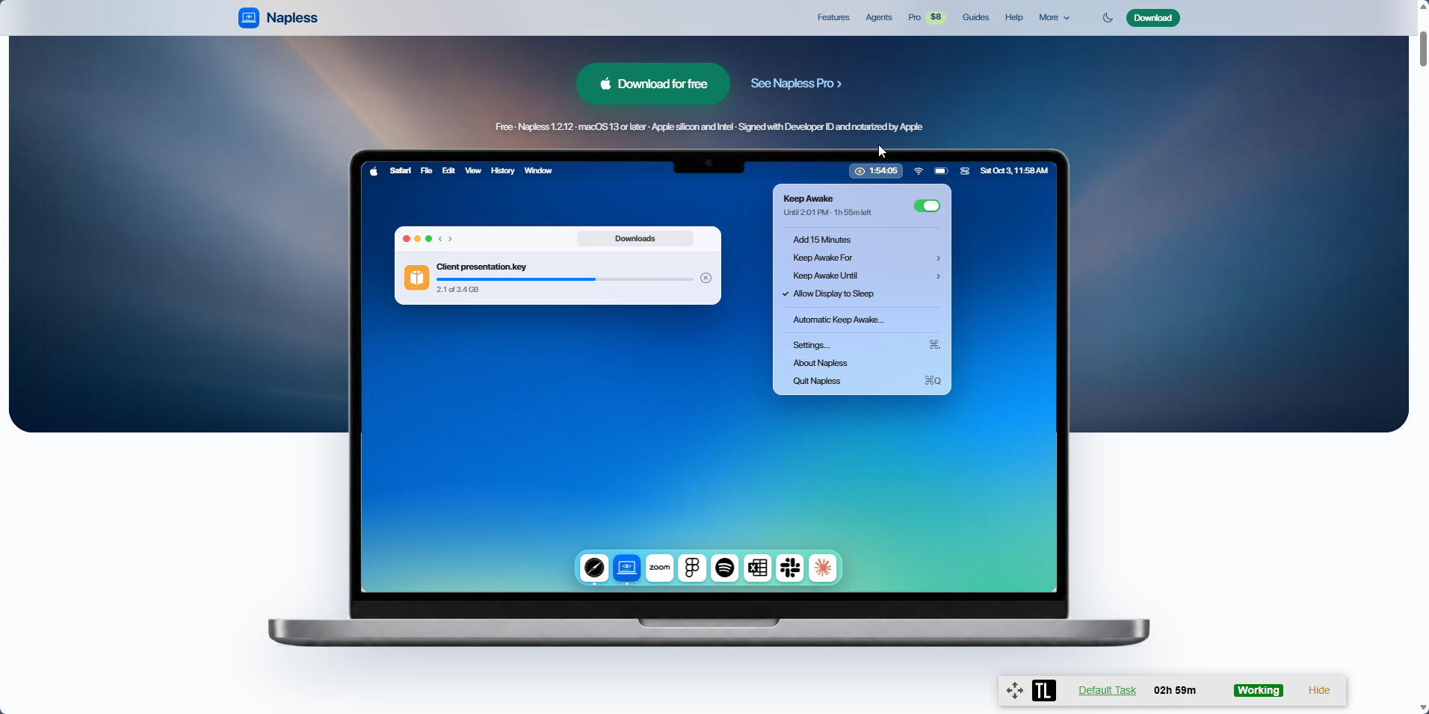Screen dimensions: 1429x714
Task: Open Claude starburst dock icon
Action: point(823,568)
